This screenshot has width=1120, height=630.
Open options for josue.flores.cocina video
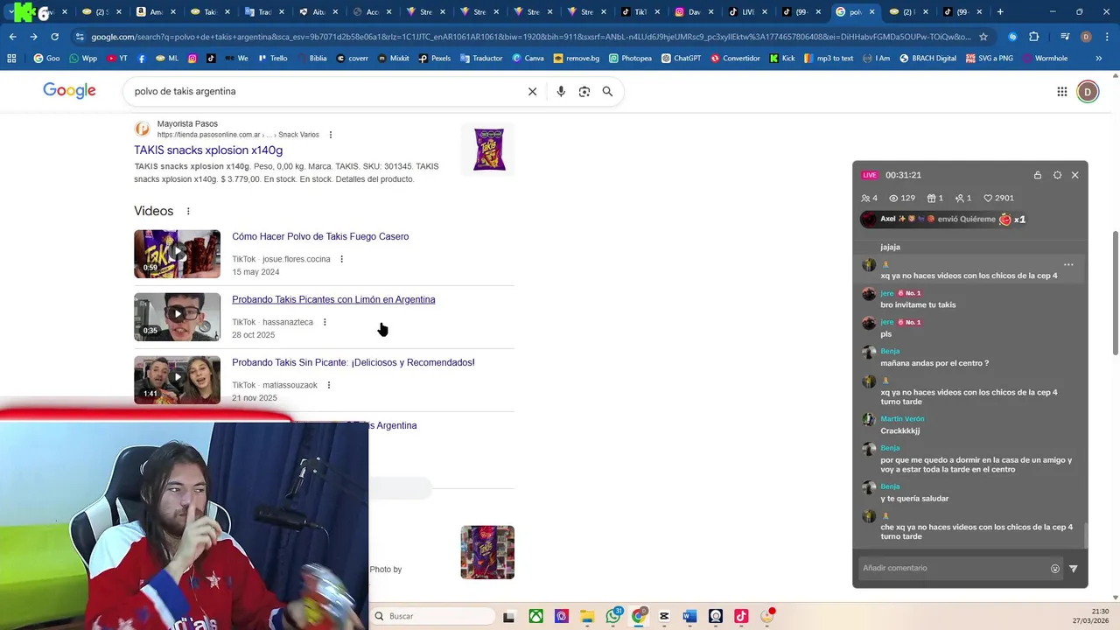coord(342,259)
